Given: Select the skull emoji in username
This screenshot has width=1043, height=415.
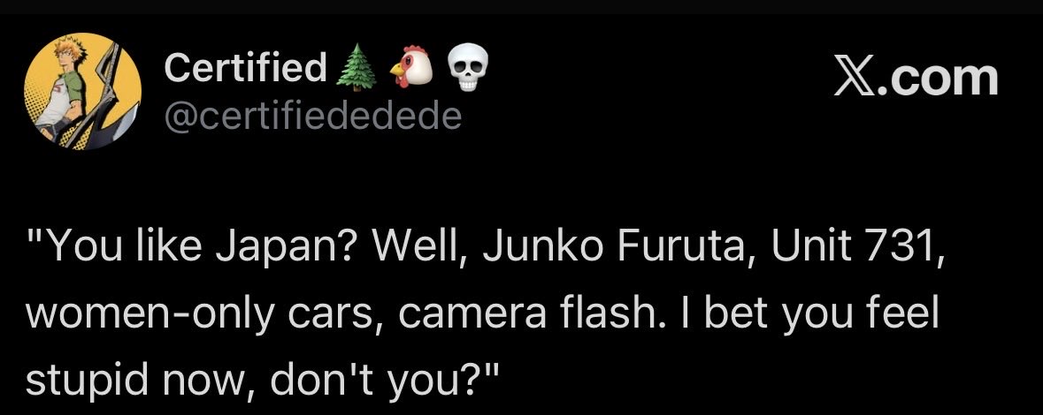Looking at the screenshot, I should pos(468,68).
